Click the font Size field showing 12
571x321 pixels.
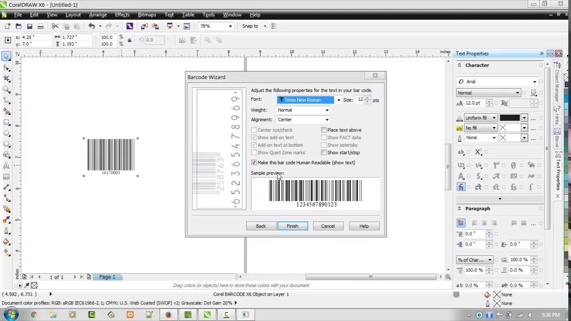(360, 100)
